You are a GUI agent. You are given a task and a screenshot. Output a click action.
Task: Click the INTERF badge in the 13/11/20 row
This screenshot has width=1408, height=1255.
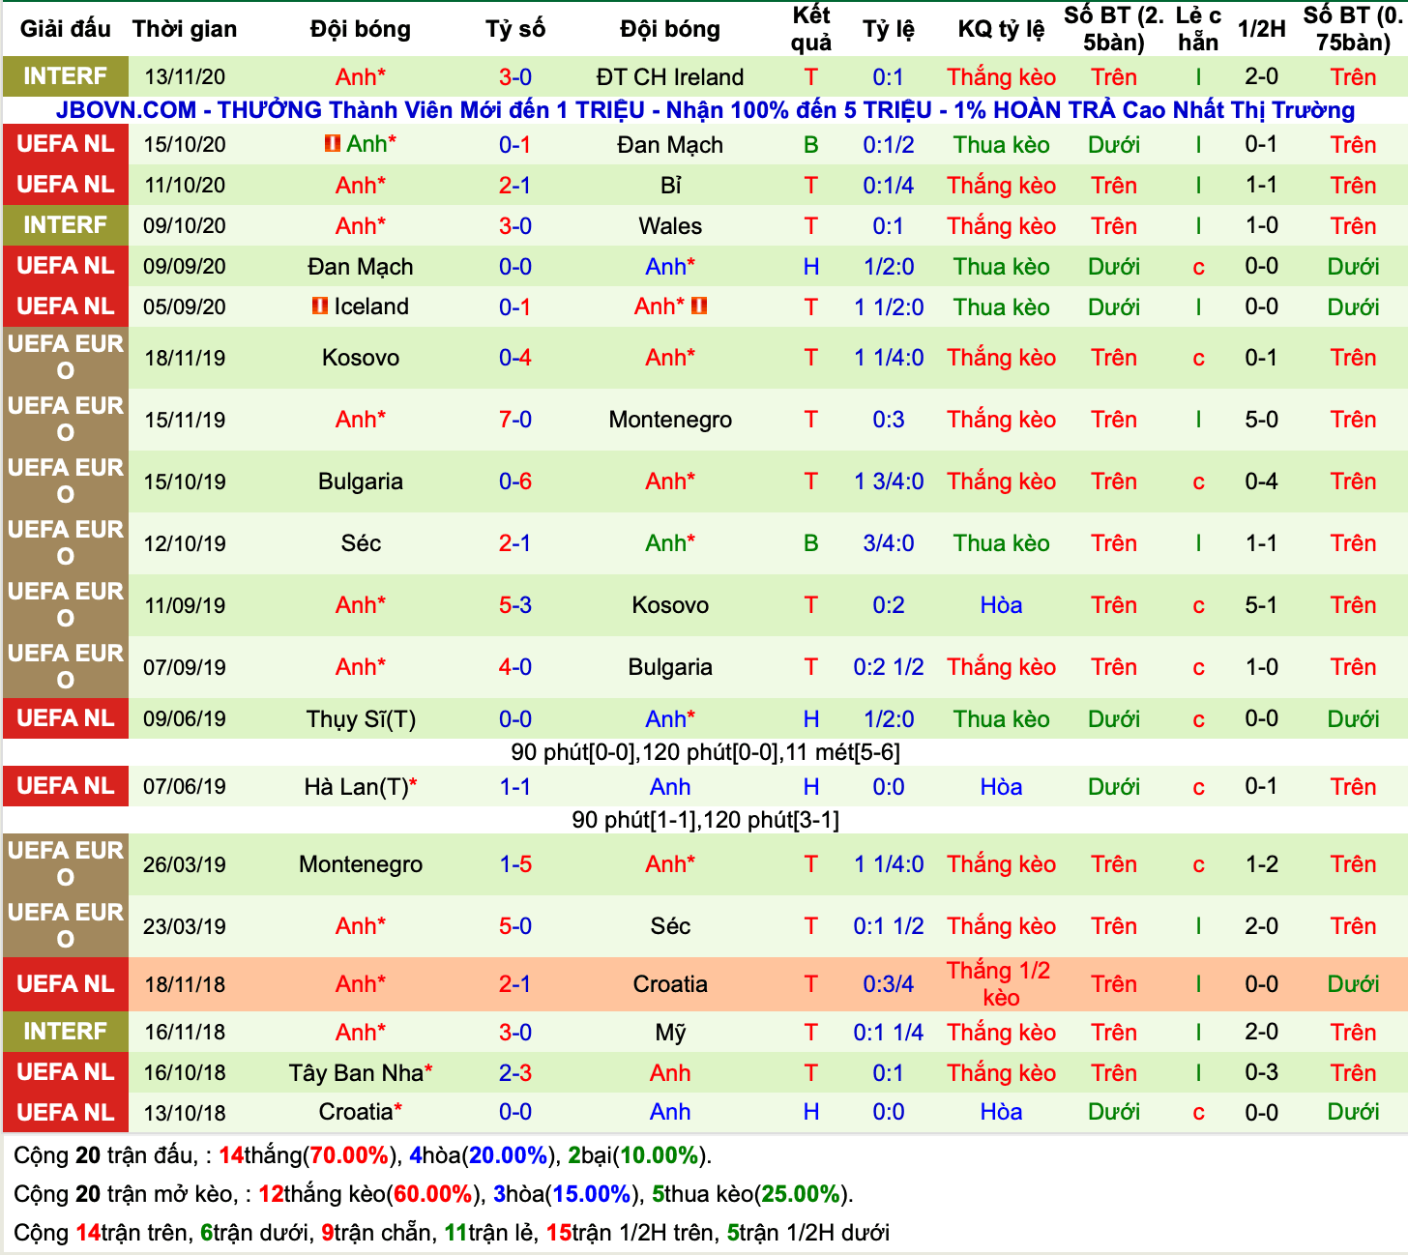point(66,76)
